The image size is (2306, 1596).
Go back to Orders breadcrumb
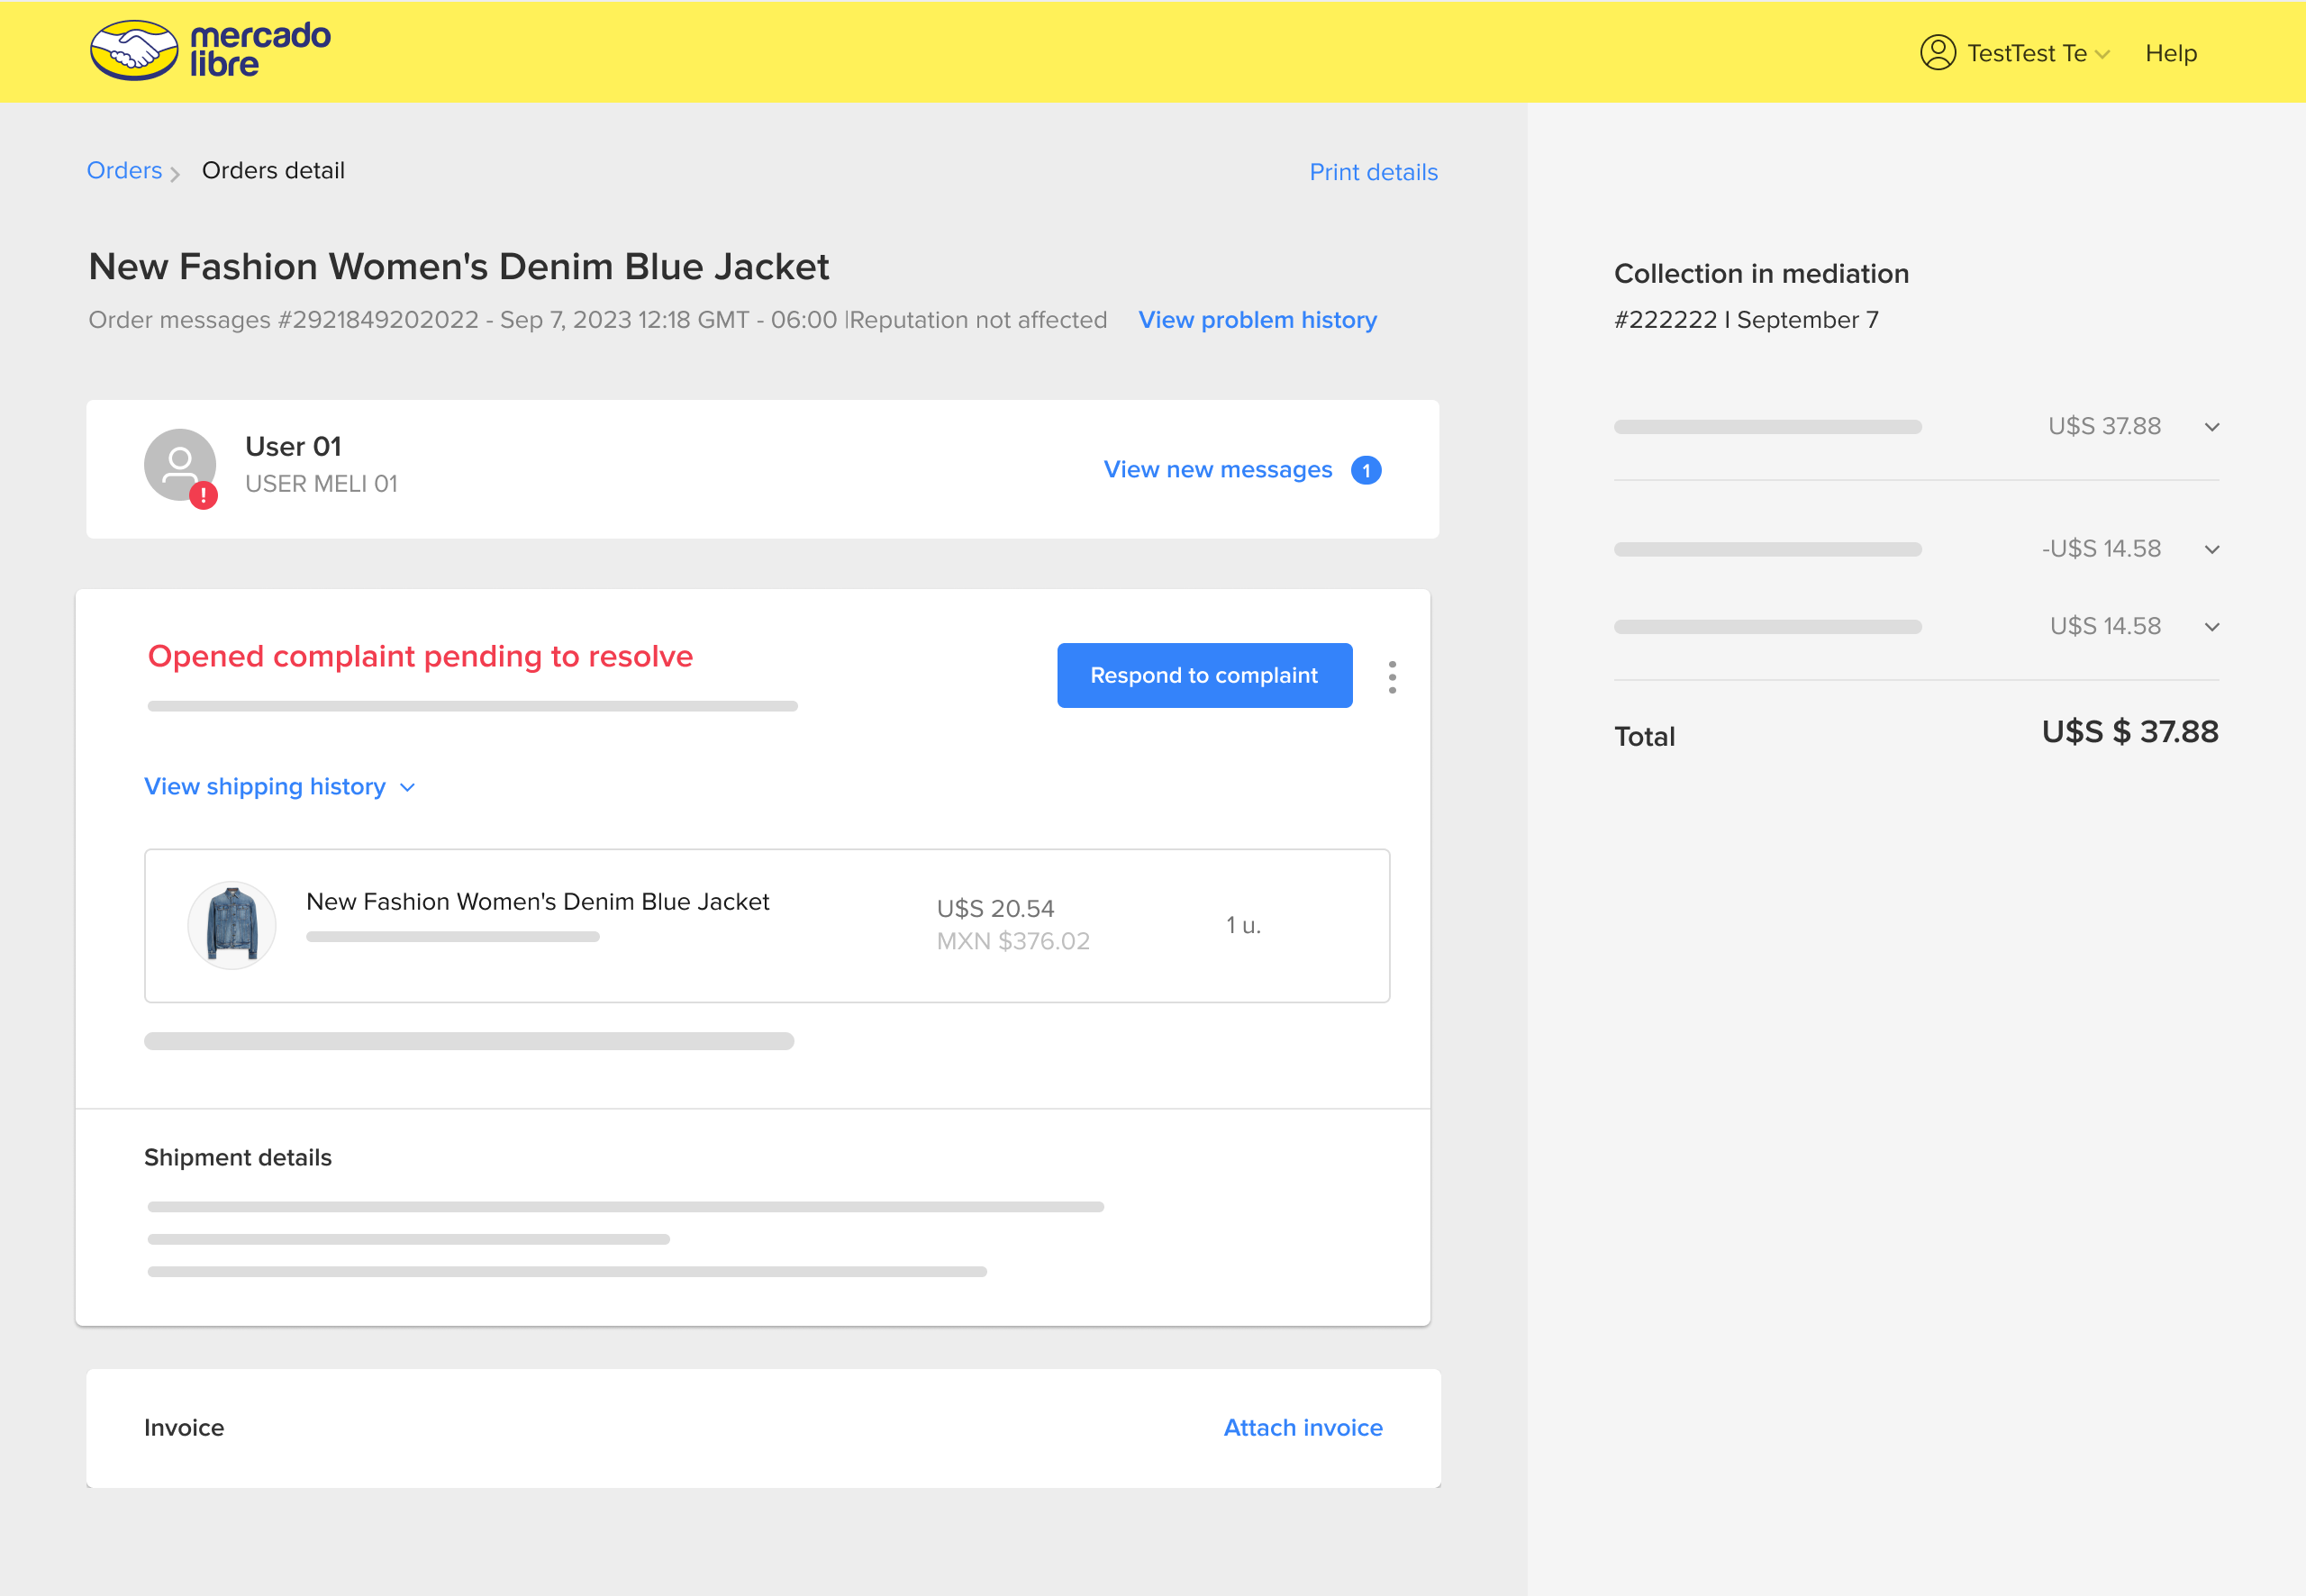[x=124, y=171]
